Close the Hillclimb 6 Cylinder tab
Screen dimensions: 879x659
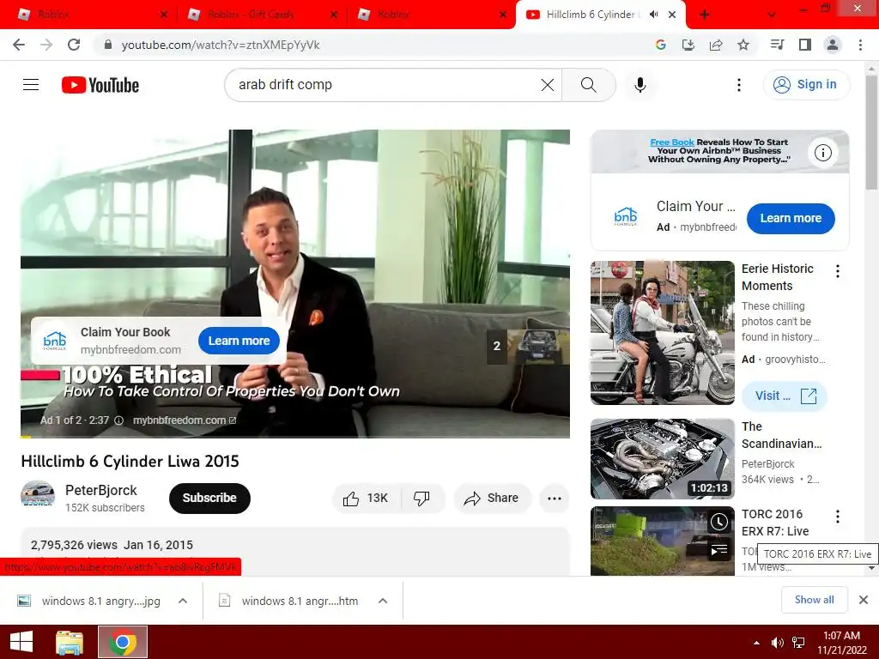(x=672, y=15)
